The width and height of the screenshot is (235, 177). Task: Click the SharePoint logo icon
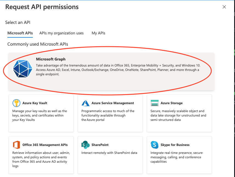point(86,145)
